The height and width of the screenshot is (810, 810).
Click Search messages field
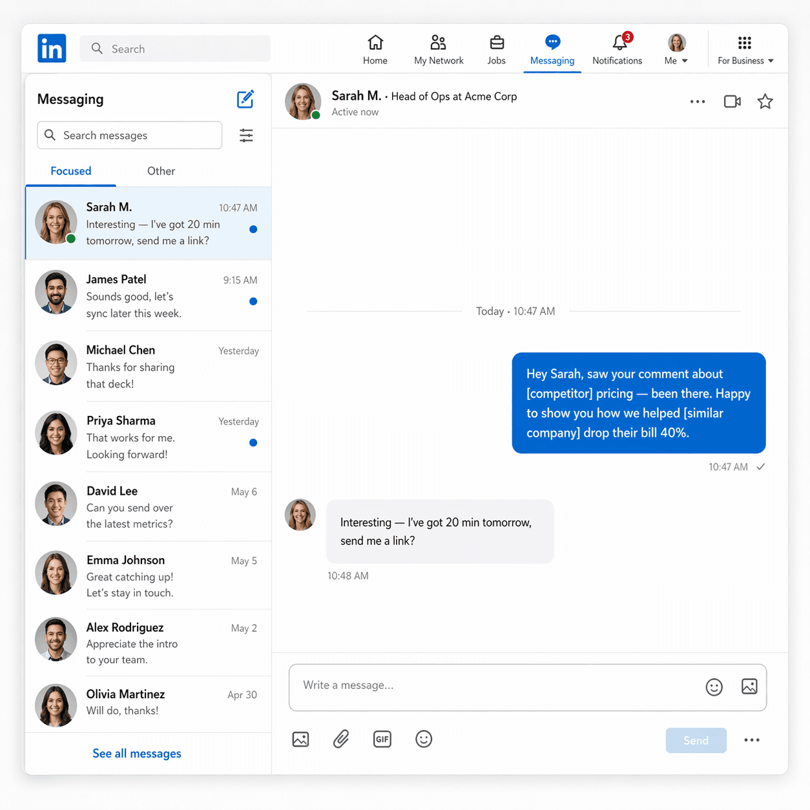point(130,135)
